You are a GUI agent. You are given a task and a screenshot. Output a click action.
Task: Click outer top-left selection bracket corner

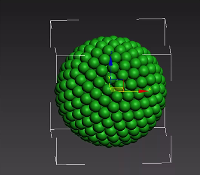click(x=50, y=20)
